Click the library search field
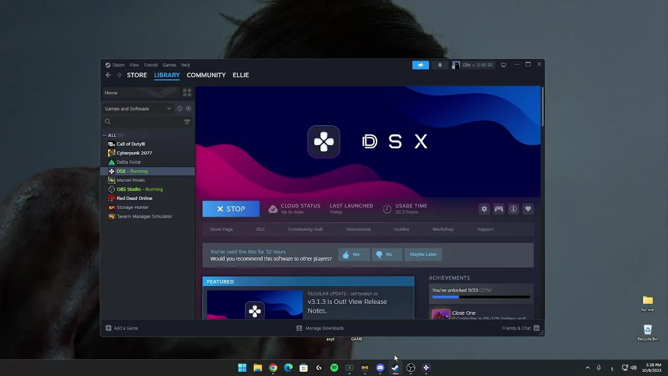The height and width of the screenshot is (376, 668). pyautogui.click(x=142, y=122)
